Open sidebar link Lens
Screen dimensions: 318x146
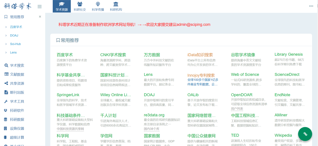point(13,52)
